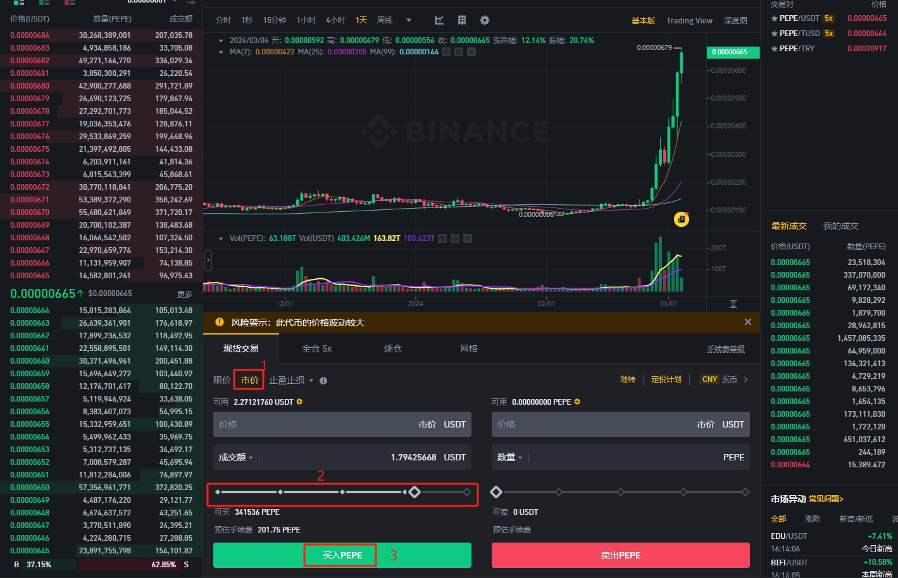This screenshot has width=898, height=578.
Task: Expand the side panel arrow left of volume chart
Action: click(x=208, y=260)
